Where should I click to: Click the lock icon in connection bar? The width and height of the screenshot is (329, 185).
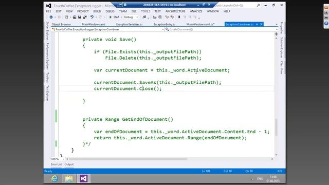[x=125, y=5]
